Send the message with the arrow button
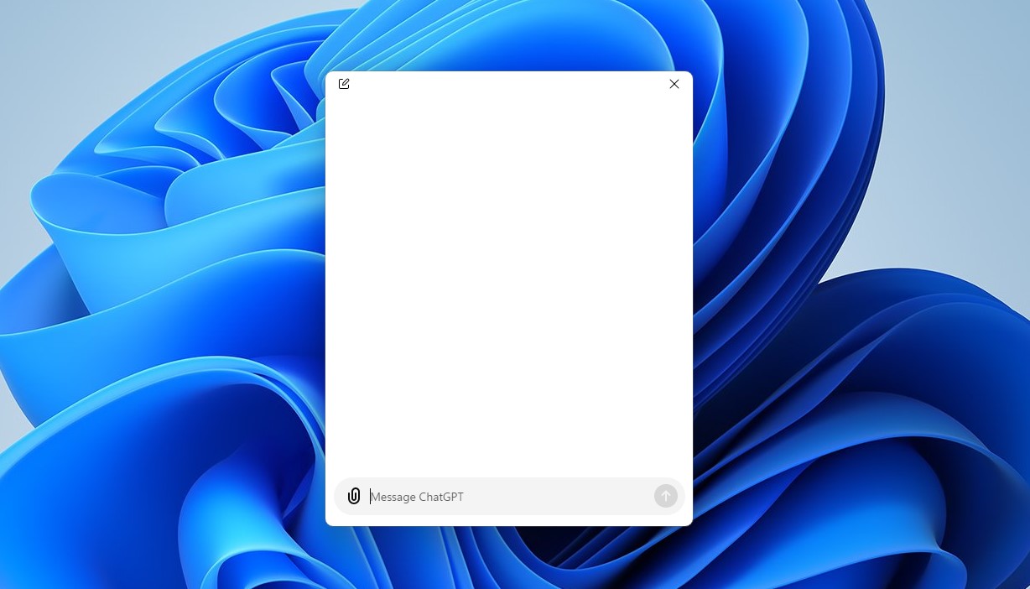Image resolution: width=1030 pixels, height=589 pixels. point(665,496)
